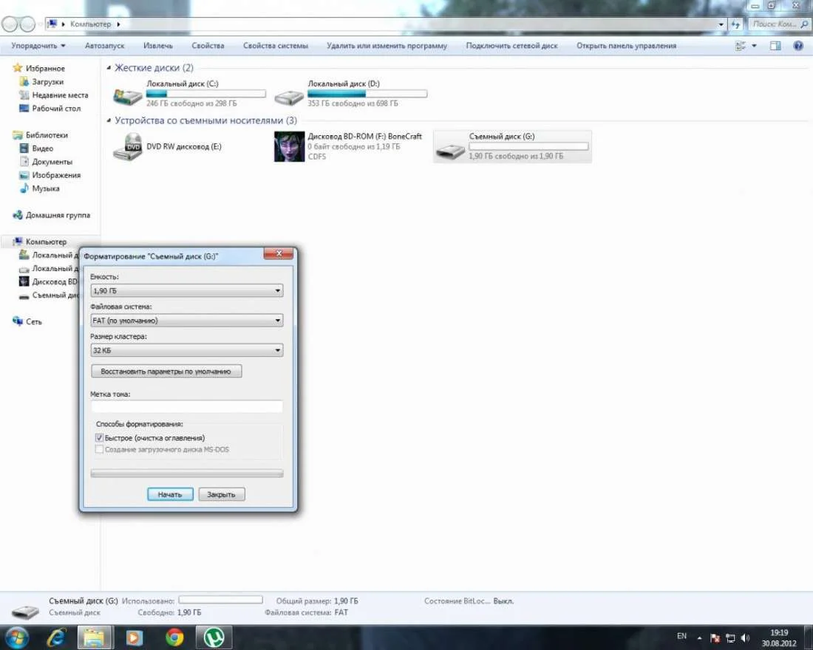Click Свойства in the toolbar
This screenshot has width=813, height=650.
pyautogui.click(x=208, y=46)
